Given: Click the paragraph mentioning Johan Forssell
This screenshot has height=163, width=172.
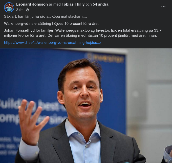Looking at the screenshot, I should [x=83, y=33].
